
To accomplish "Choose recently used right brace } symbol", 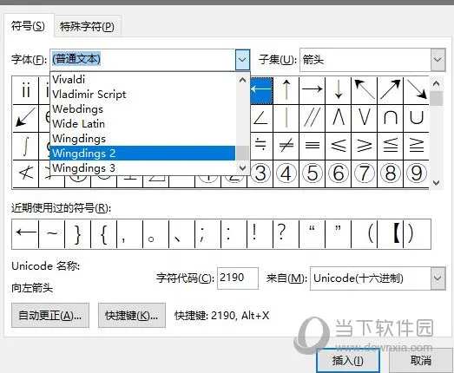I will point(77,234).
